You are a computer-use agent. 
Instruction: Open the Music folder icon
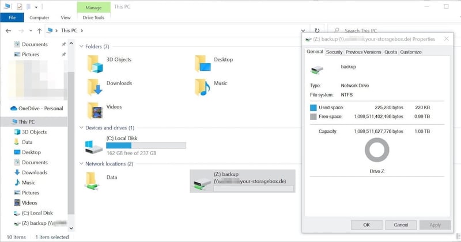[x=202, y=86]
